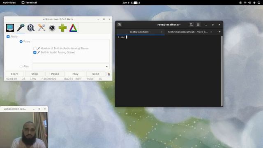This screenshot has width=263, height=148.
Task: Click the green plus icon in vokoscreen
Action: [62, 28]
